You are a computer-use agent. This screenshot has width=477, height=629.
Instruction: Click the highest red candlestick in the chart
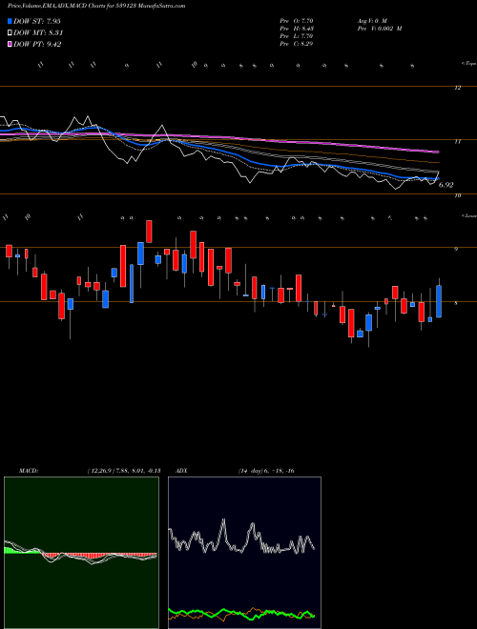149,232
